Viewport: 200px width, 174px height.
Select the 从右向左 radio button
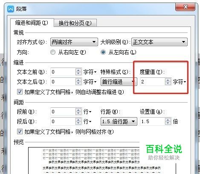[x=53, y=52]
